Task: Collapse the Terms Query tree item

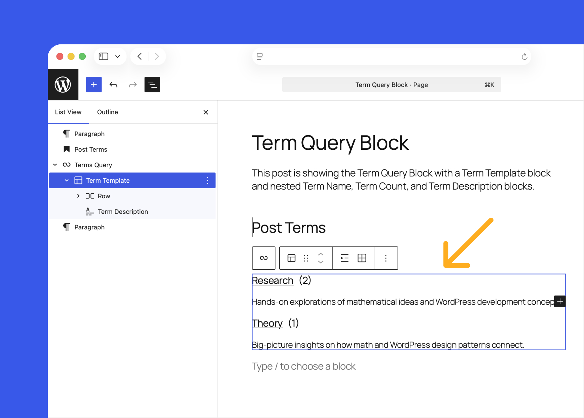Action: (55, 165)
